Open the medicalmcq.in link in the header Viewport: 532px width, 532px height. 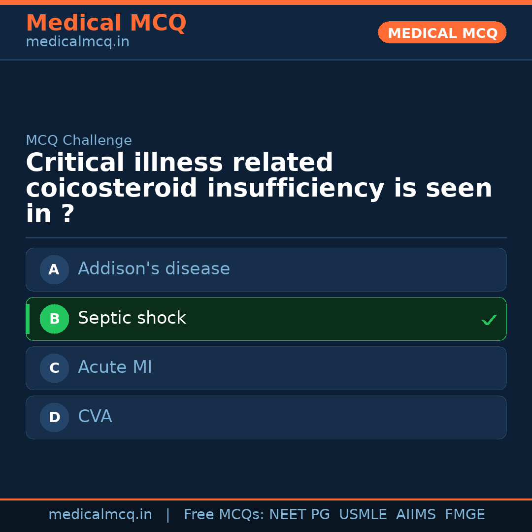(77, 42)
